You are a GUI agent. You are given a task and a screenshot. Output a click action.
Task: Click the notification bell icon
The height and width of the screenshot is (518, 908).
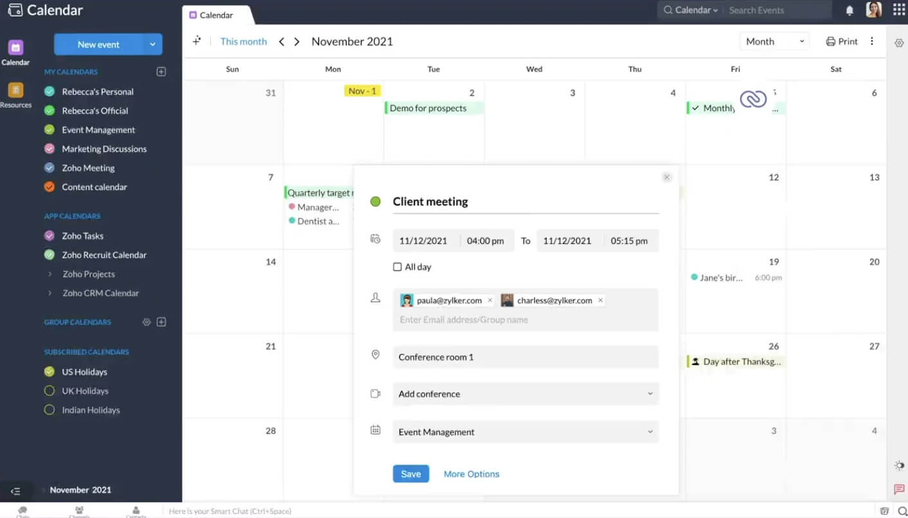click(x=849, y=10)
